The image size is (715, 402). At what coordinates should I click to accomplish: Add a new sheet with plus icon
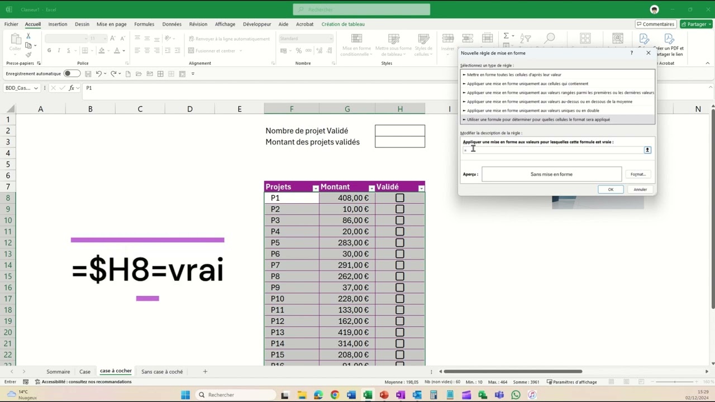tap(205, 371)
